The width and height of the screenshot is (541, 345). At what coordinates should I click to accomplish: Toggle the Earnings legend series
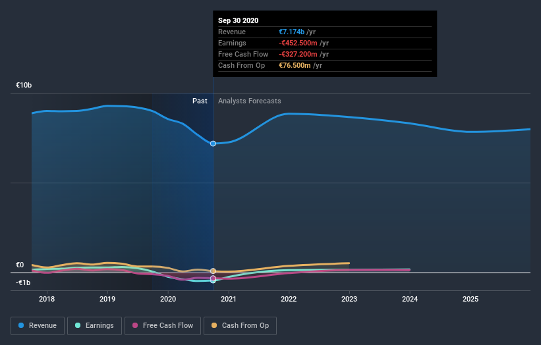tap(94, 326)
